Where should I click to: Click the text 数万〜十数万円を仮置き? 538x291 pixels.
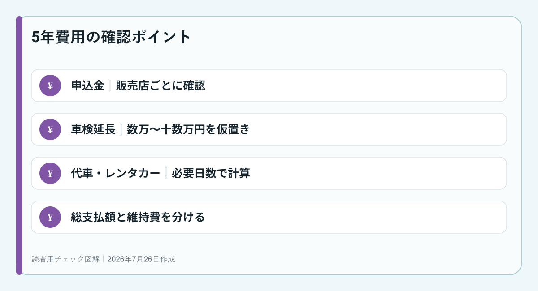[x=188, y=129]
